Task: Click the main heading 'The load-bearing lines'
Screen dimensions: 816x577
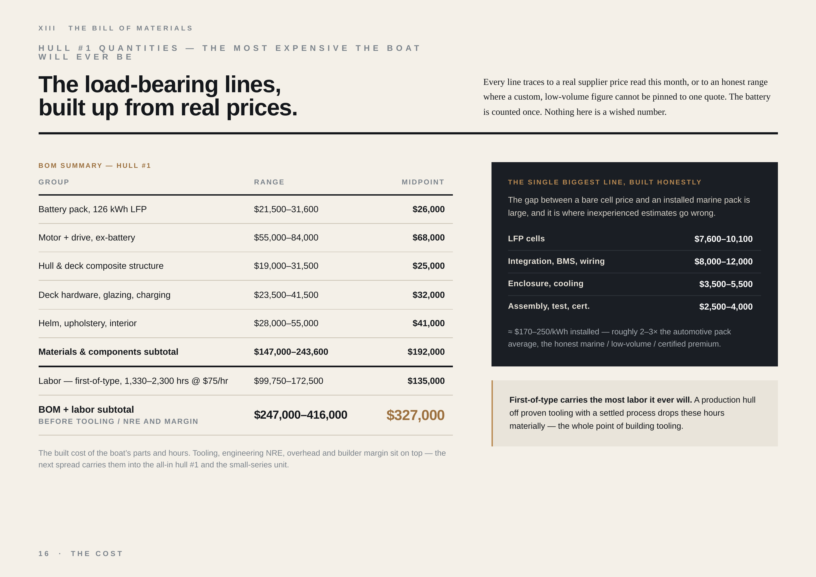Action: [168, 96]
